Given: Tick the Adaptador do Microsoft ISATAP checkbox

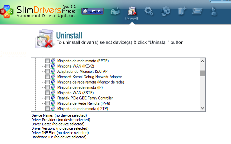Looking at the screenshot, I should coord(47,71).
